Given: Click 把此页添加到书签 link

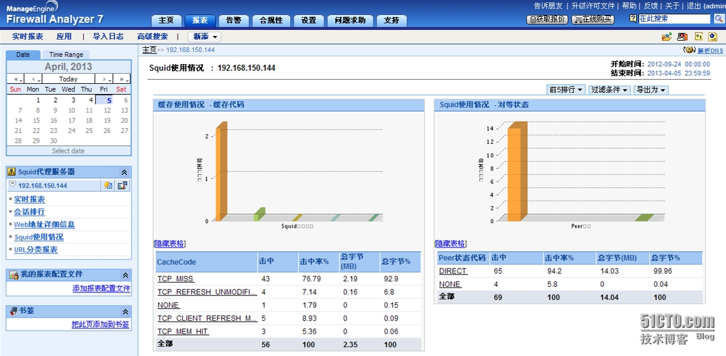Looking at the screenshot, I should 100,324.
